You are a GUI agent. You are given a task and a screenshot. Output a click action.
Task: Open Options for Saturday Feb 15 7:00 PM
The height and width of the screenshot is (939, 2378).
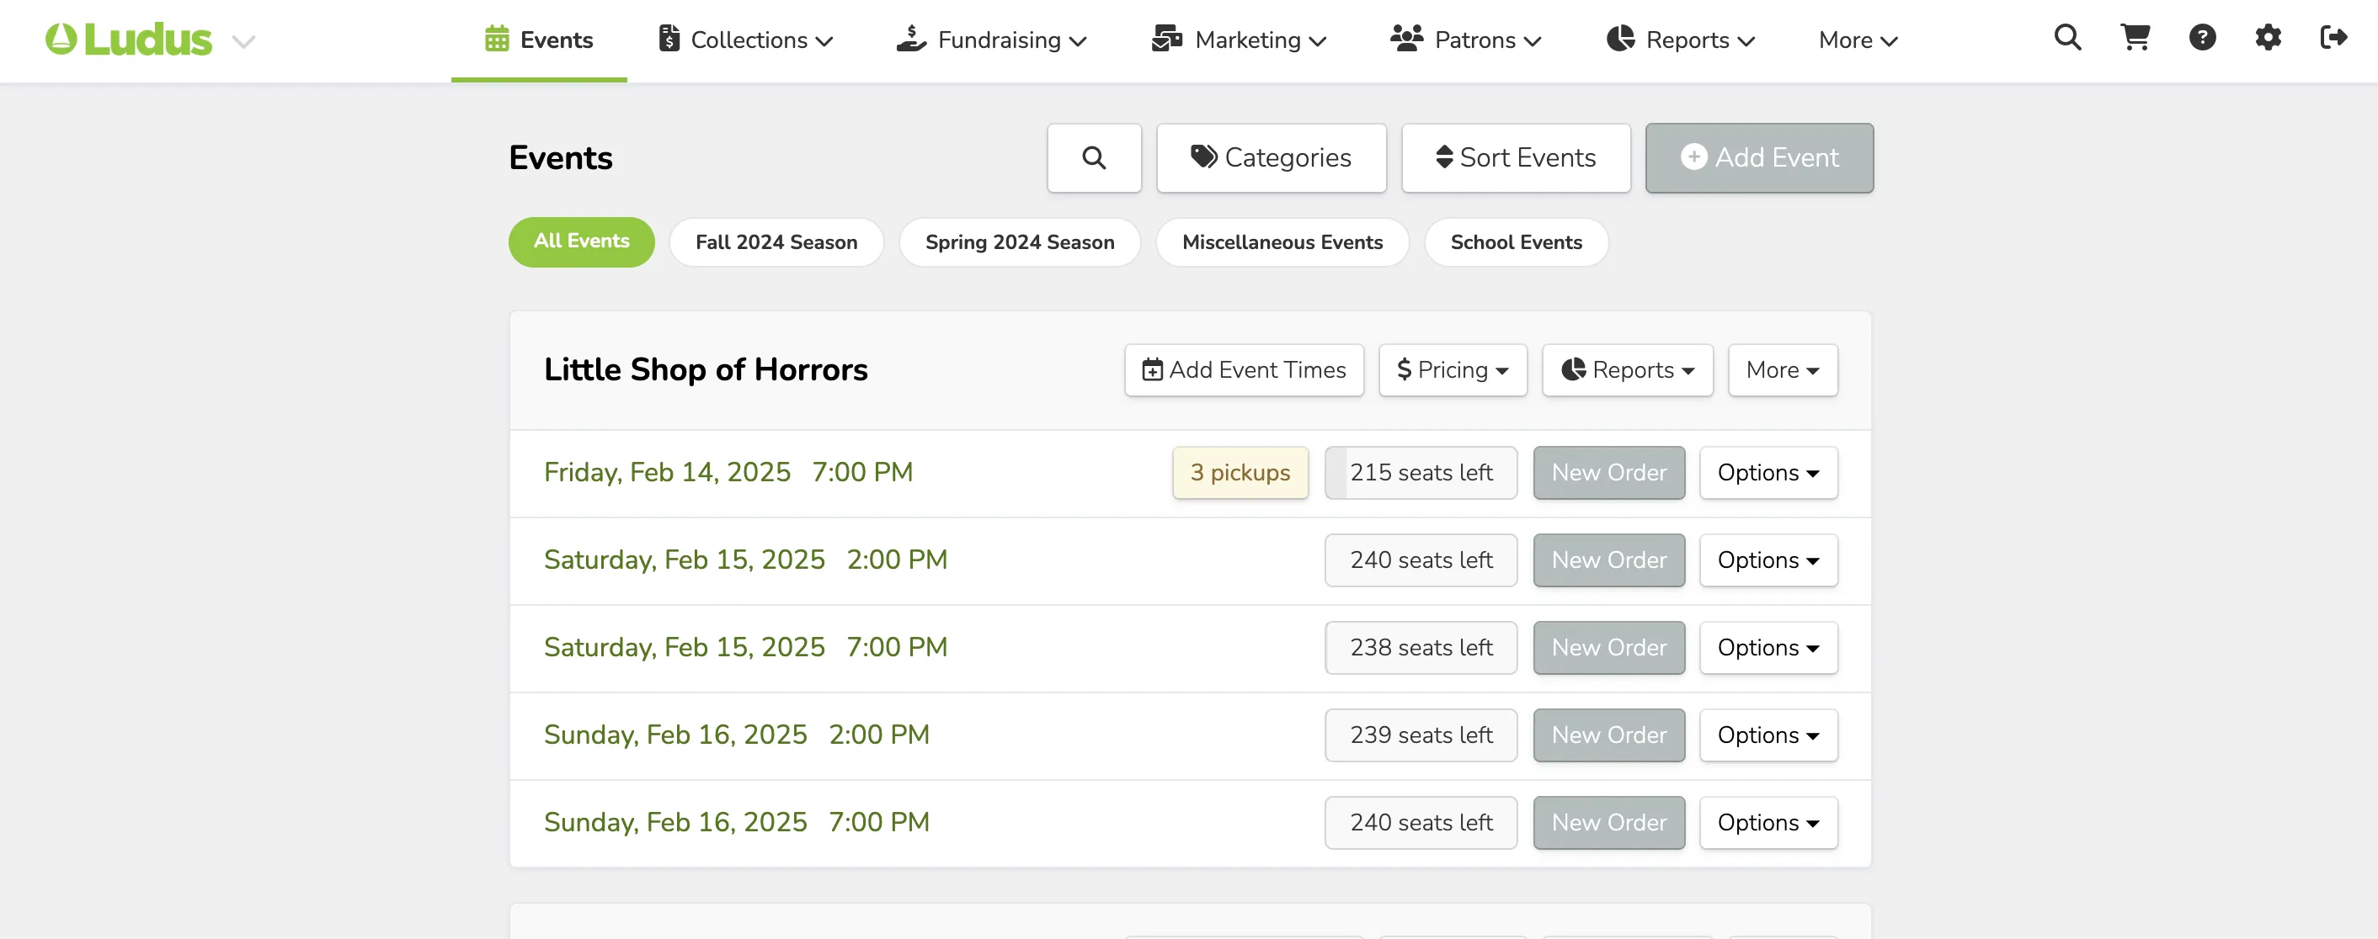(x=1768, y=648)
